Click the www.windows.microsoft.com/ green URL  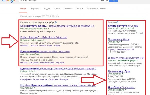pyautogui.click(x=34, y=29)
